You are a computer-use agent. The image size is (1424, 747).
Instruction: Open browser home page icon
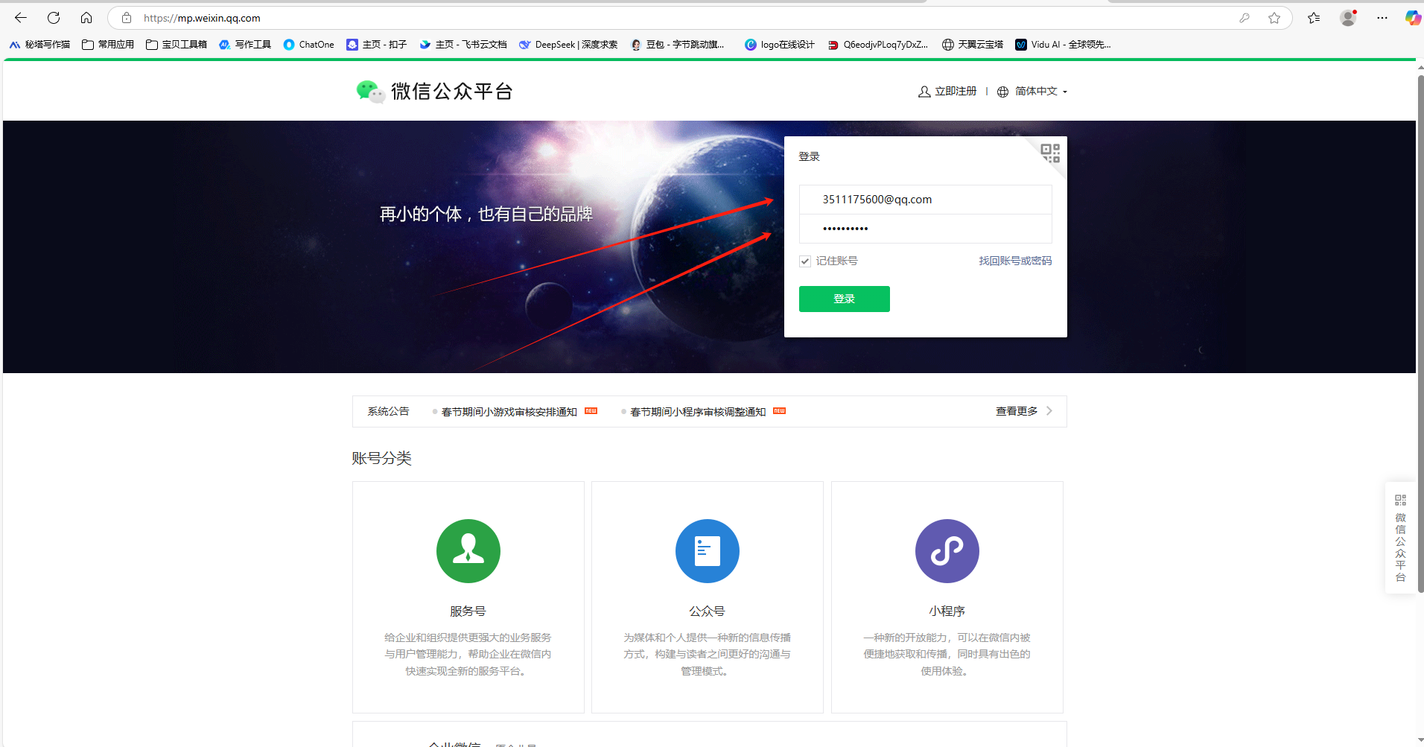click(86, 18)
